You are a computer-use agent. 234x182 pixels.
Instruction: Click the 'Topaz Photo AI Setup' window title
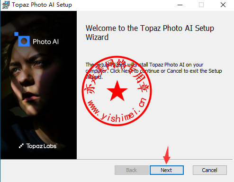pos(42,5)
